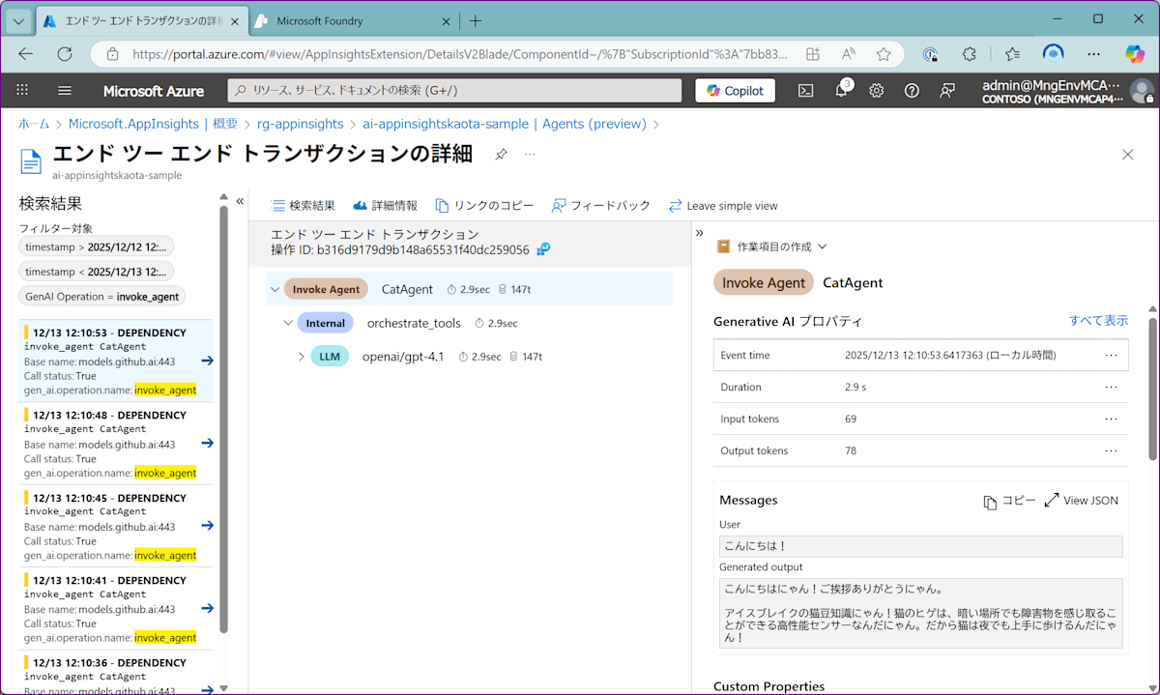Open Input tokens row ellipsis menu
This screenshot has width=1160, height=695.
tap(1111, 419)
